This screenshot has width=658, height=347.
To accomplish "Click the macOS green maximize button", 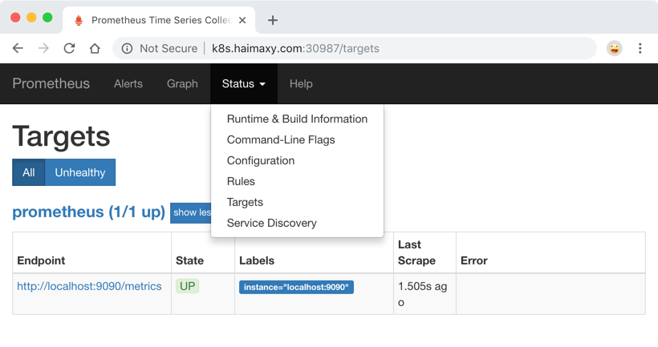I will pos(47,18).
